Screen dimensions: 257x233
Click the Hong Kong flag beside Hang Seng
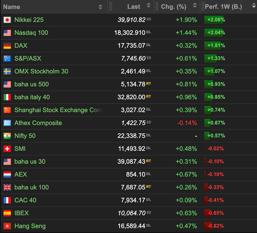(7, 226)
